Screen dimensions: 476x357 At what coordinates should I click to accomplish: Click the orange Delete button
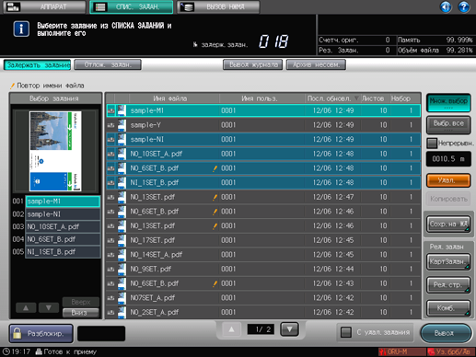pos(448,180)
